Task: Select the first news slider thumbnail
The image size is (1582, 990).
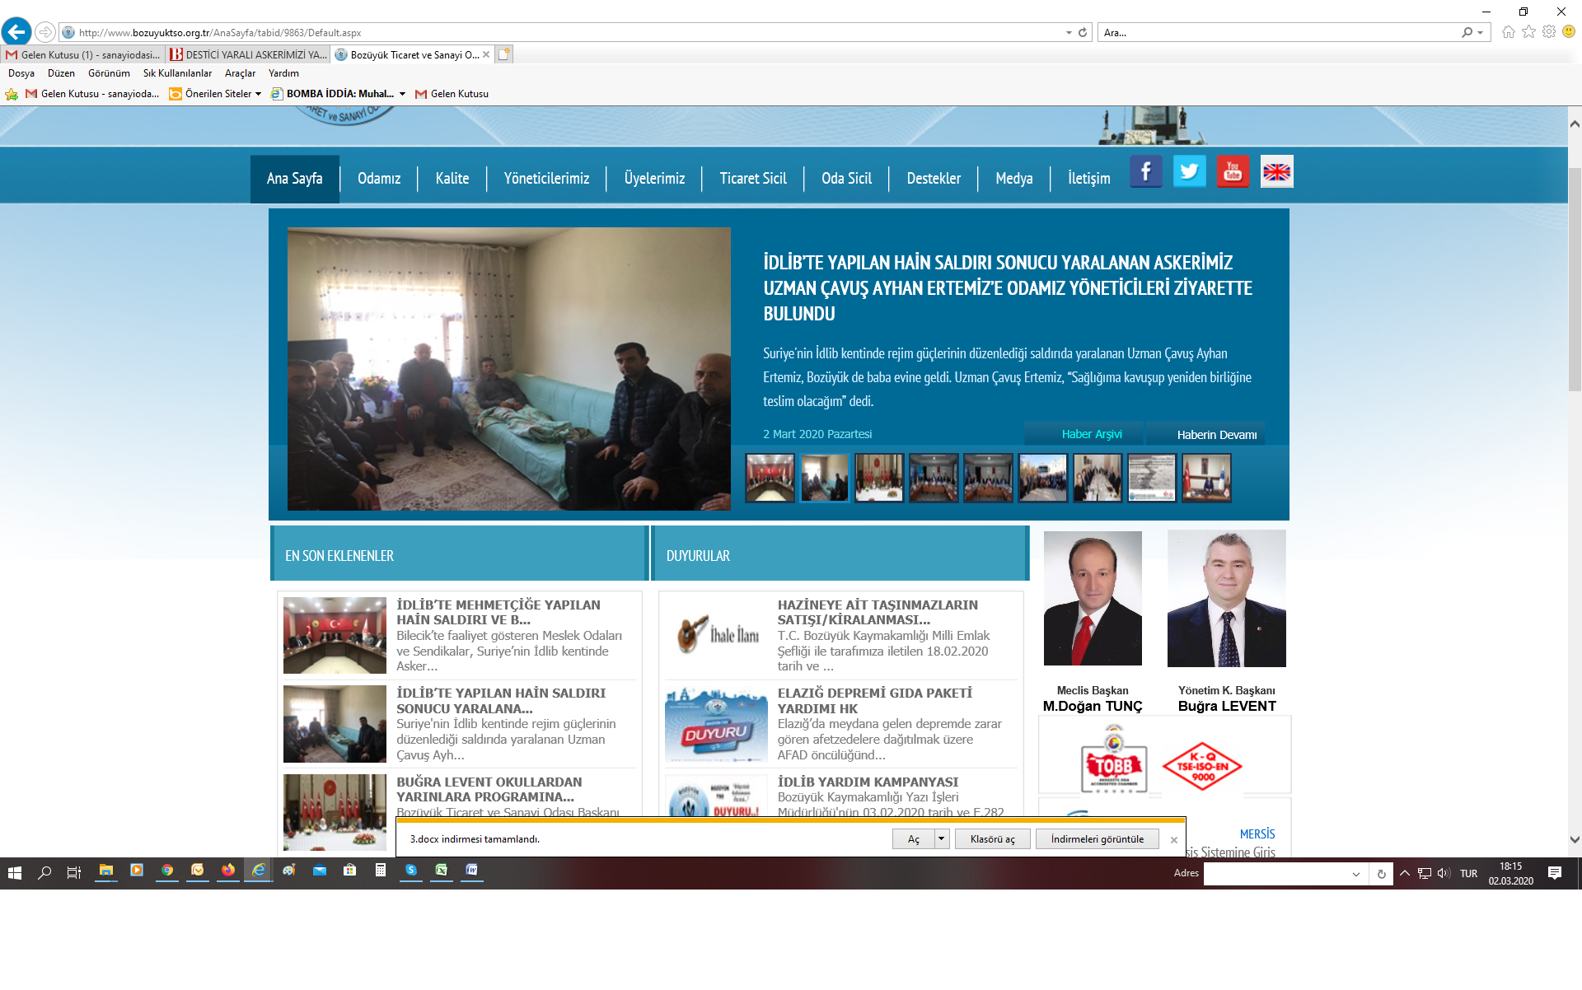Action: pos(770,478)
